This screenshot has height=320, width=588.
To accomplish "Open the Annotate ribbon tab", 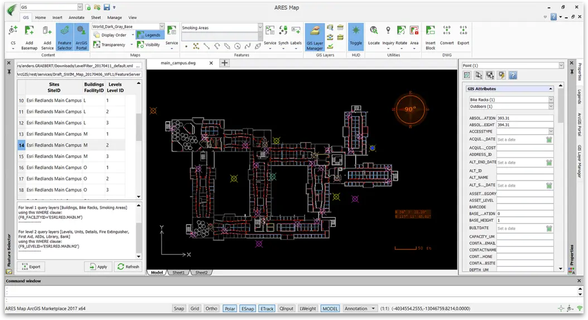I will click(76, 18).
